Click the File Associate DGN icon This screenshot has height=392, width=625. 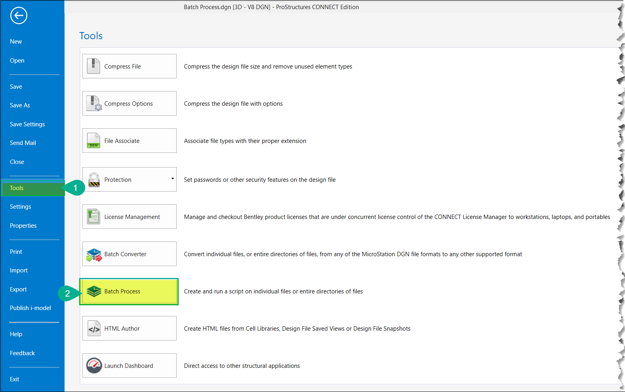coord(93,141)
